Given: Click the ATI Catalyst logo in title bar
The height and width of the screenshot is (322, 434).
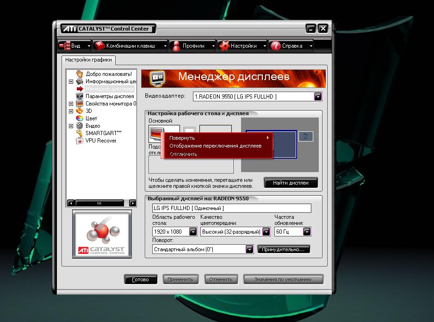Looking at the screenshot, I should coord(69,29).
